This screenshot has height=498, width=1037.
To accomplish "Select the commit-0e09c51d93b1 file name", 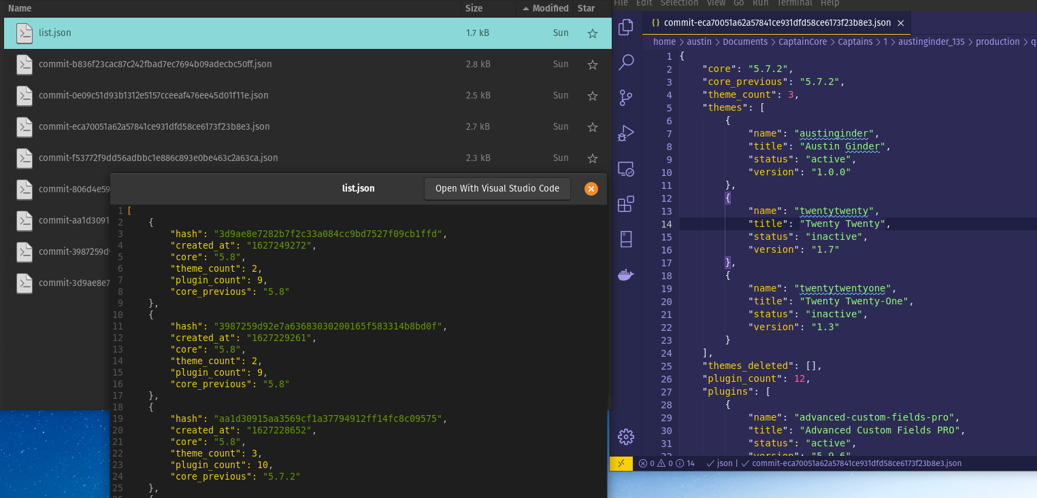I will point(154,96).
